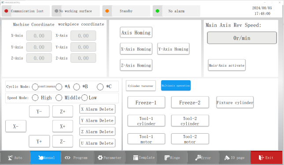Set speed mode to High
The width and height of the screenshot is (284, 165).
click(x=35, y=97)
